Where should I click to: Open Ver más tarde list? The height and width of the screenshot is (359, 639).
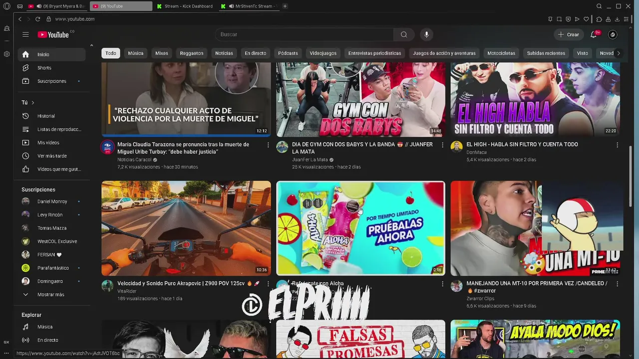[x=52, y=156]
